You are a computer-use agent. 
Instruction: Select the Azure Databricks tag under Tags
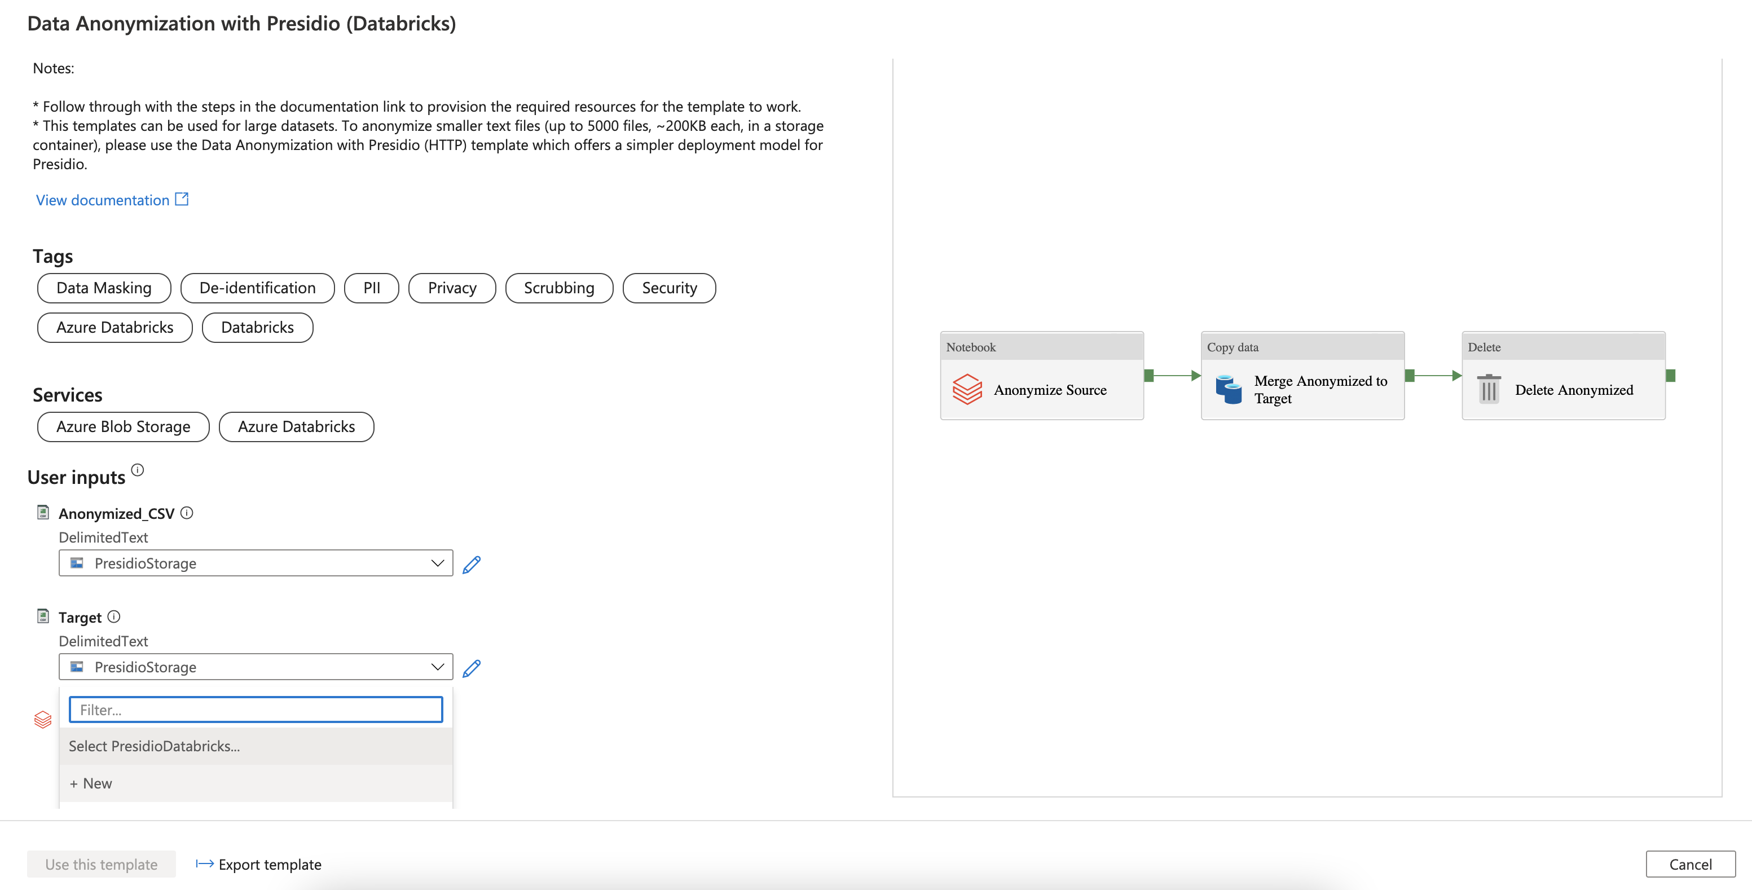(x=115, y=327)
